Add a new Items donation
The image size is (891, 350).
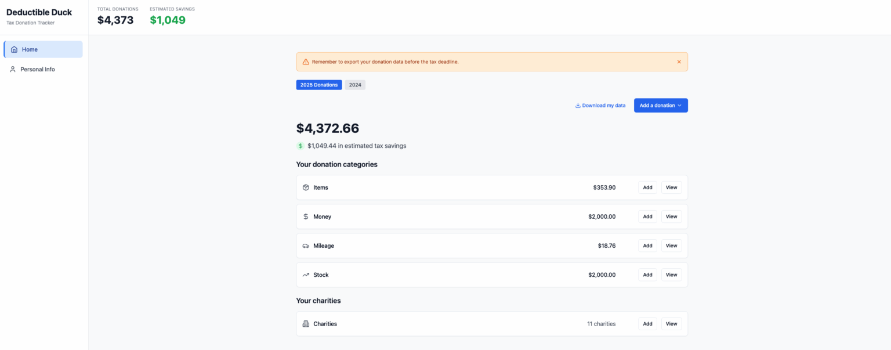(x=647, y=187)
